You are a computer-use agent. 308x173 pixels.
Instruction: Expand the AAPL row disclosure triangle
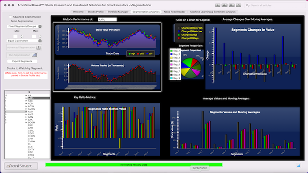tap(26, 98)
